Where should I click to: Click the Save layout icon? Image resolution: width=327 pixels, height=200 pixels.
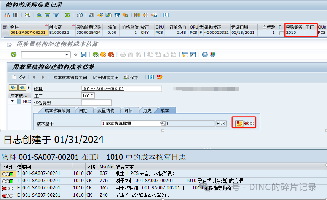pos(154,15)
